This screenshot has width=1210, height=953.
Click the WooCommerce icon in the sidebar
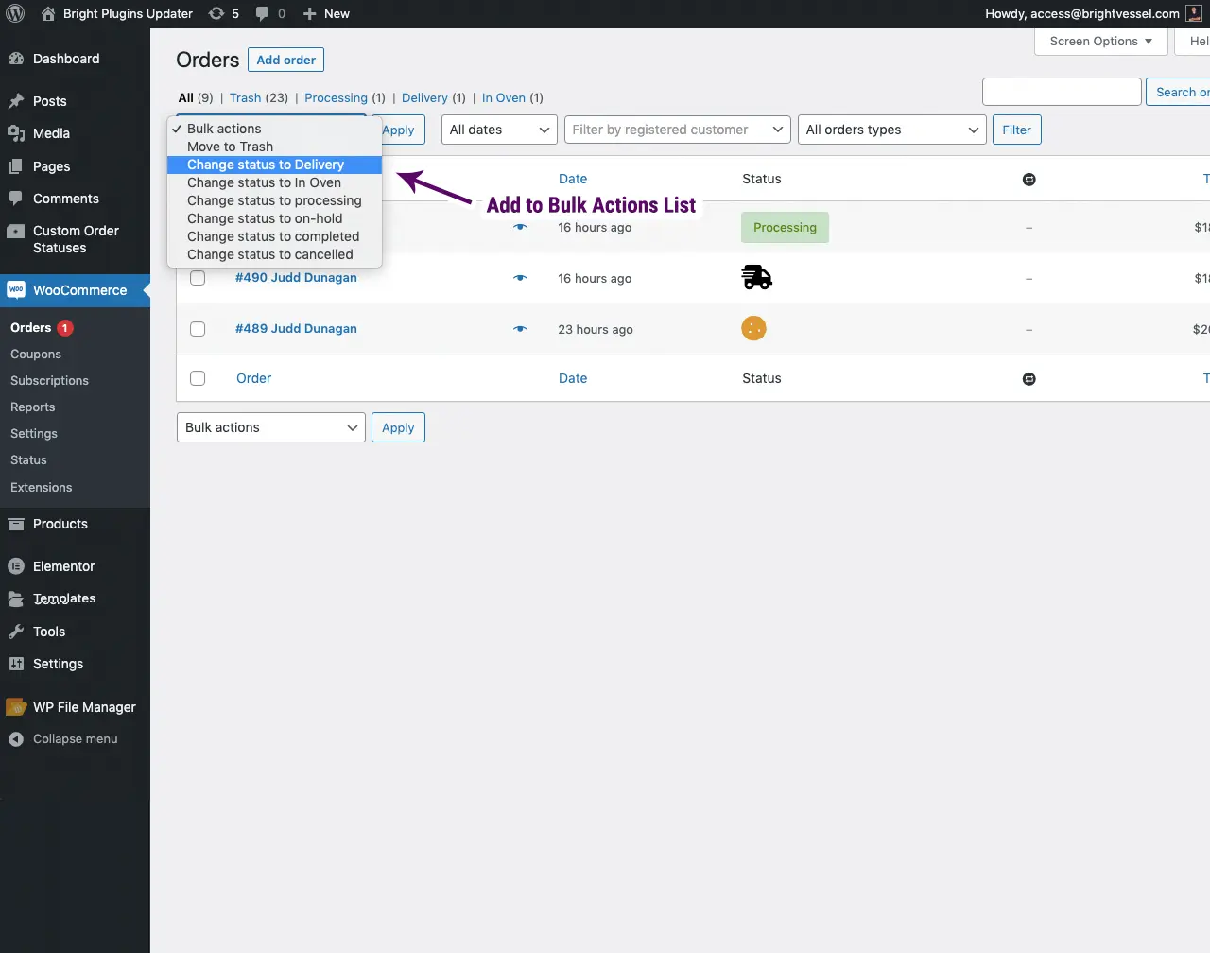15,289
